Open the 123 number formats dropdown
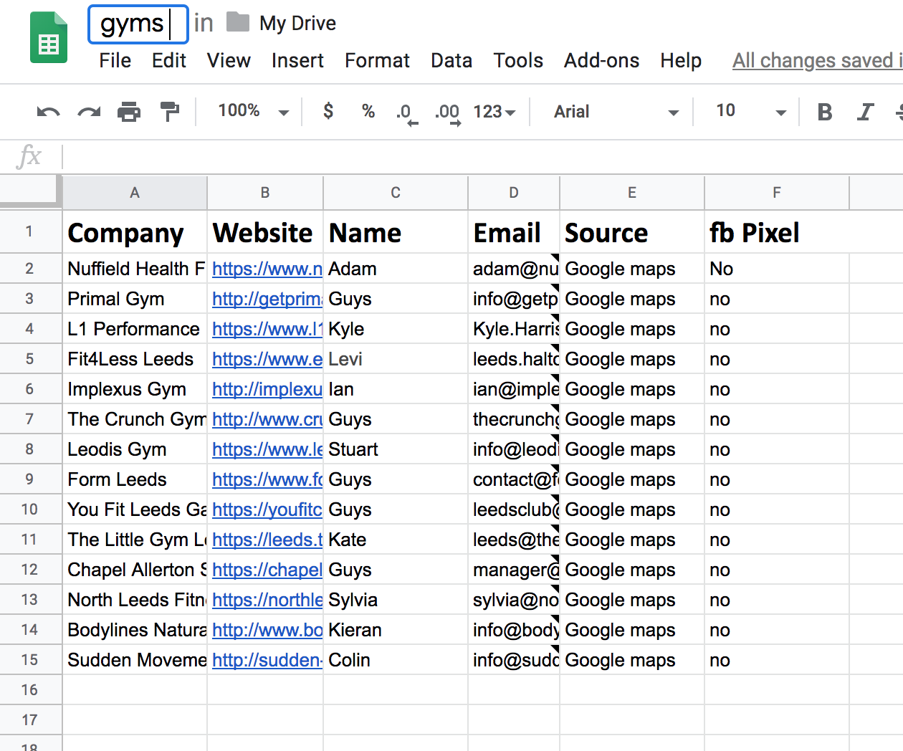This screenshot has height=751, width=903. pyautogui.click(x=494, y=112)
